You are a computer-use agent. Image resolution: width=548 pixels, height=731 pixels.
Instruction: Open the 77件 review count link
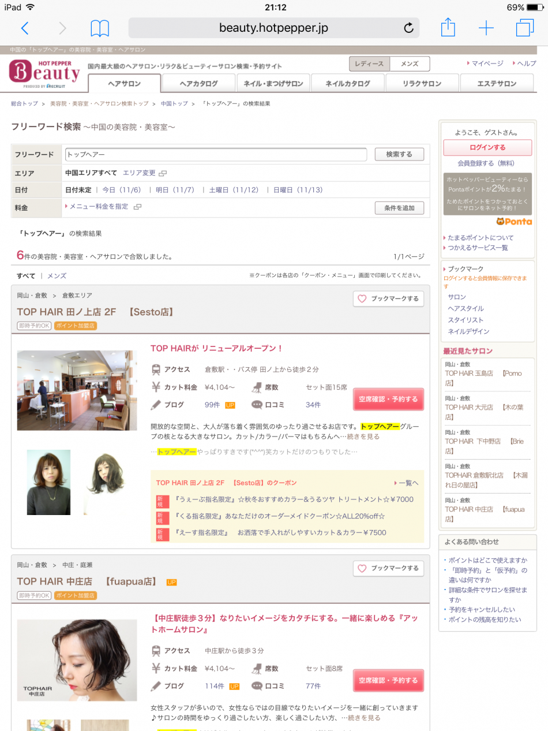pyautogui.click(x=313, y=686)
